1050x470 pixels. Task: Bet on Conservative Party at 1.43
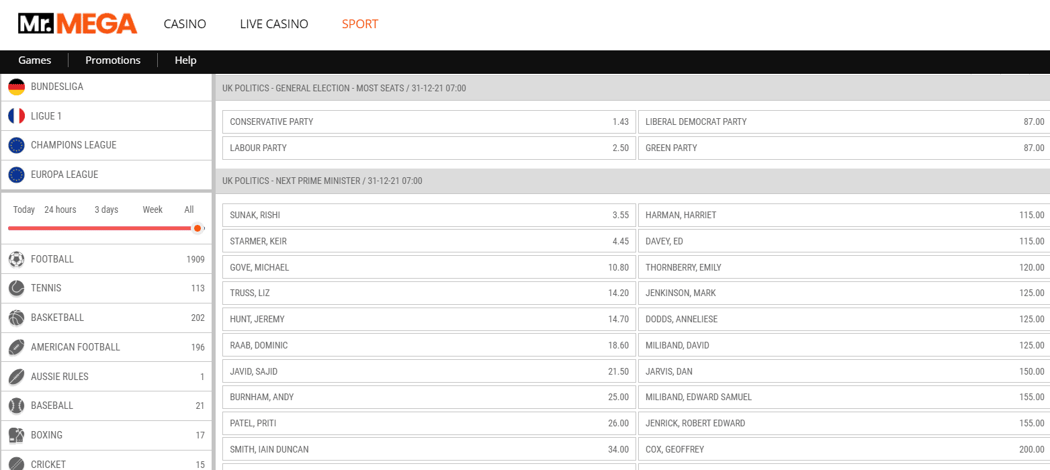pyautogui.click(x=429, y=122)
